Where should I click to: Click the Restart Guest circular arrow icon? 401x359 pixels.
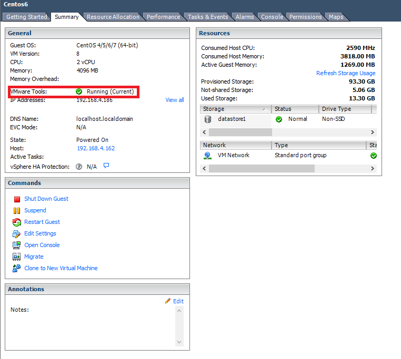click(17, 222)
